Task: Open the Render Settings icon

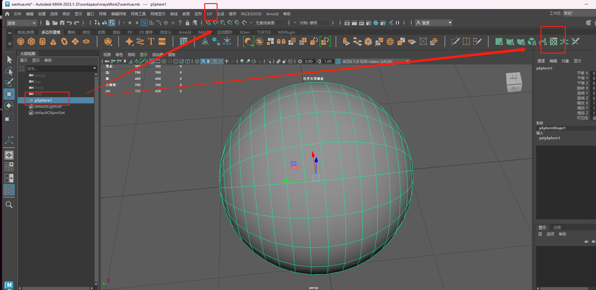Action: coord(369,23)
